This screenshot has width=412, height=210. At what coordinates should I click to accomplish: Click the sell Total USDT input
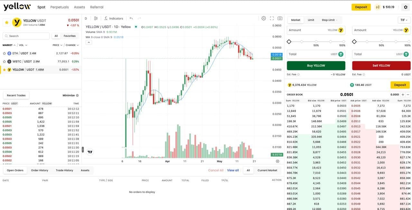coord(381,54)
